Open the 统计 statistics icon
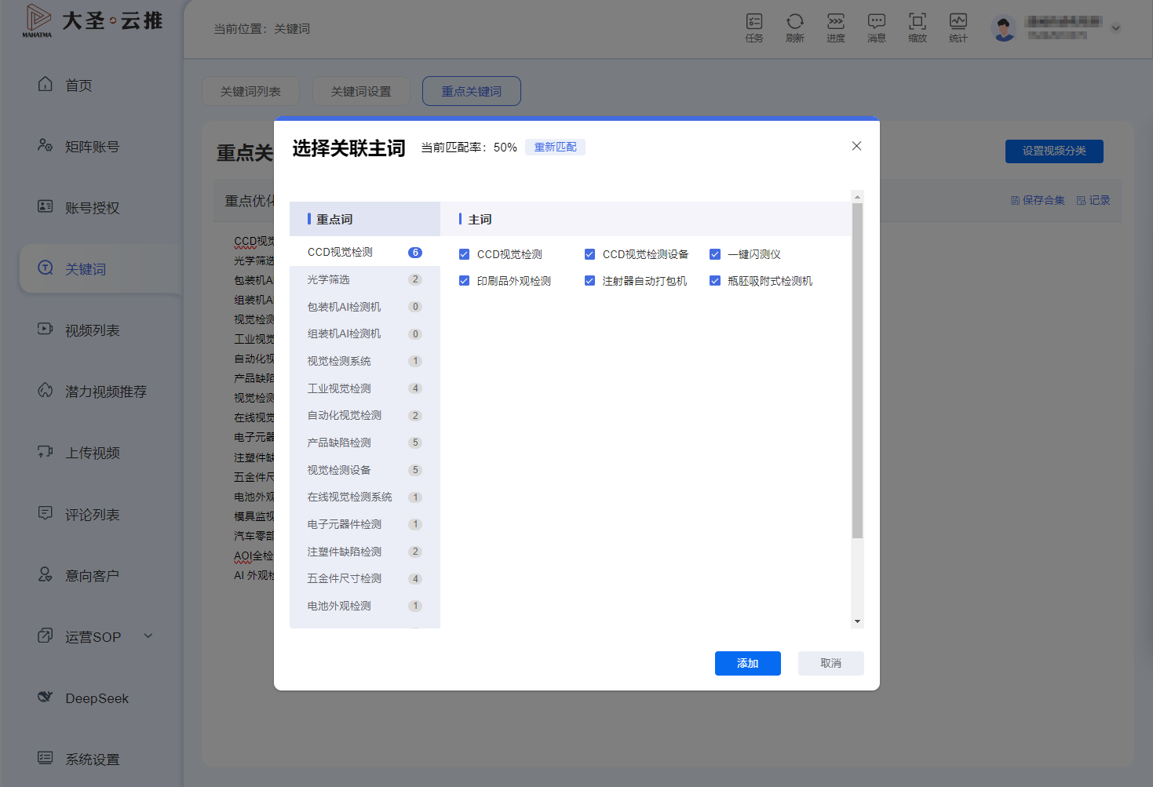Image resolution: width=1153 pixels, height=787 pixels. tap(958, 27)
